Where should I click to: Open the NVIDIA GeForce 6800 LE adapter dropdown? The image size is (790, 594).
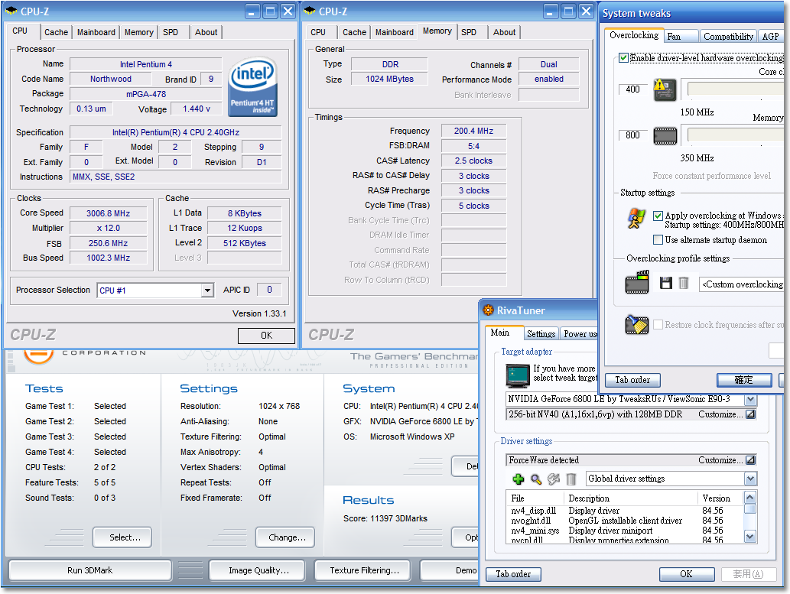coord(751,400)
